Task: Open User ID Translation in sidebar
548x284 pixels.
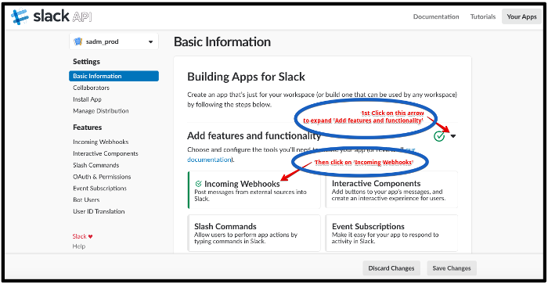Action: pos(99,211)
